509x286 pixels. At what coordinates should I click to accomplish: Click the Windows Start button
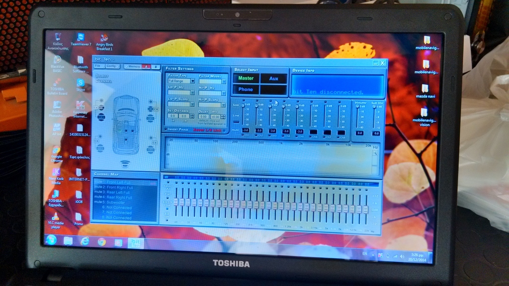[x=52, y=240]
